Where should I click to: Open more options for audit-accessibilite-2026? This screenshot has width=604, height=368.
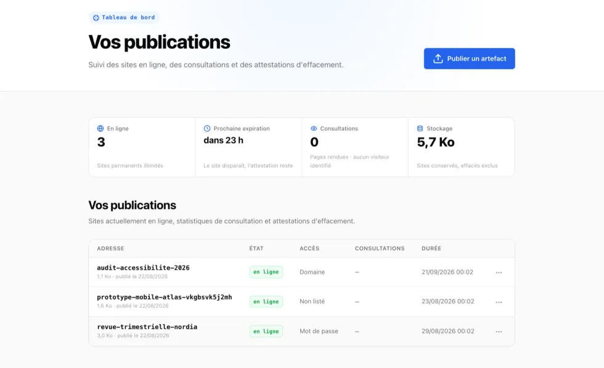click(x=499, y=272)
